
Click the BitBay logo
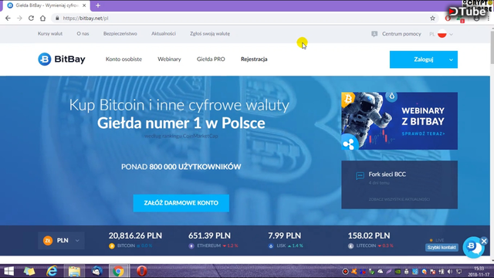point(62,59)
